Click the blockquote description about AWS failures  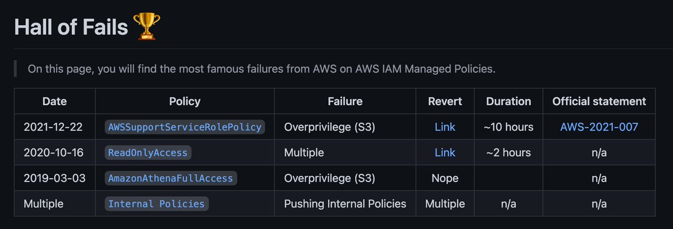point(261,69)
